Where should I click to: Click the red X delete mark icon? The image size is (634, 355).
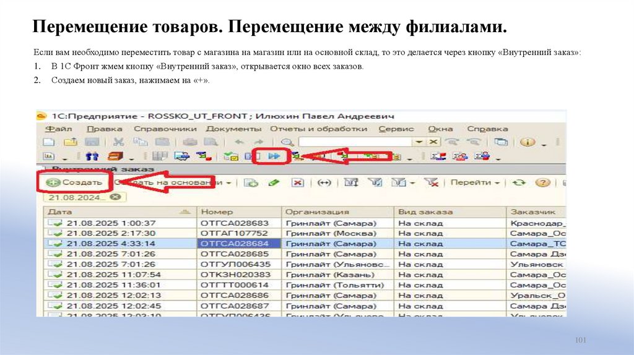[x=298, y=182]
